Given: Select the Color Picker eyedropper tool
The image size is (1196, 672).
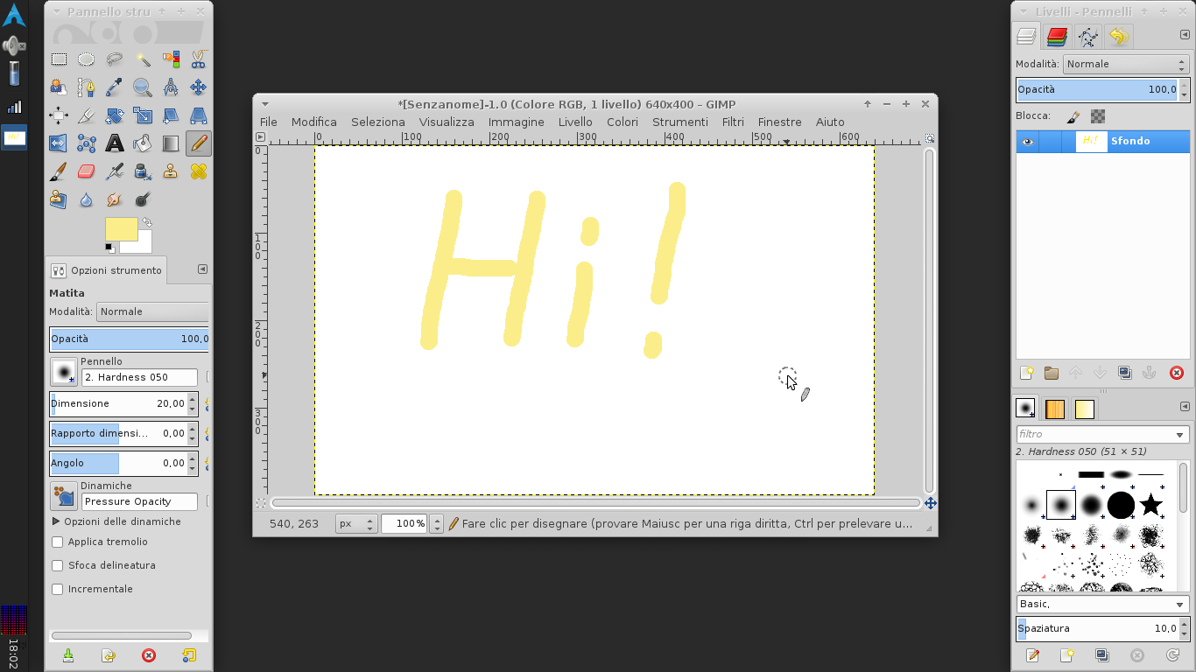Looking at the screenshot, I should pyautogui.click(x=115, y=87).
